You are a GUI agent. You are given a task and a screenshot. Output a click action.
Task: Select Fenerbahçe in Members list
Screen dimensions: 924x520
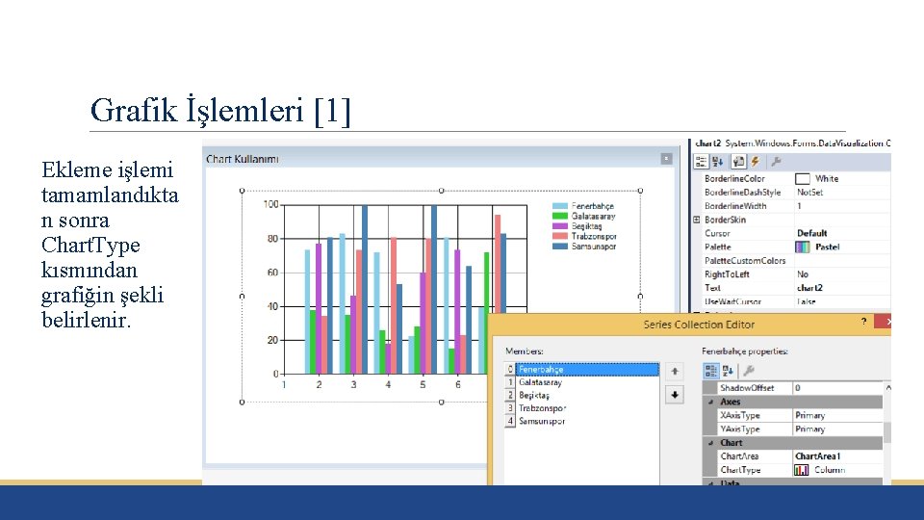[587, 370]
